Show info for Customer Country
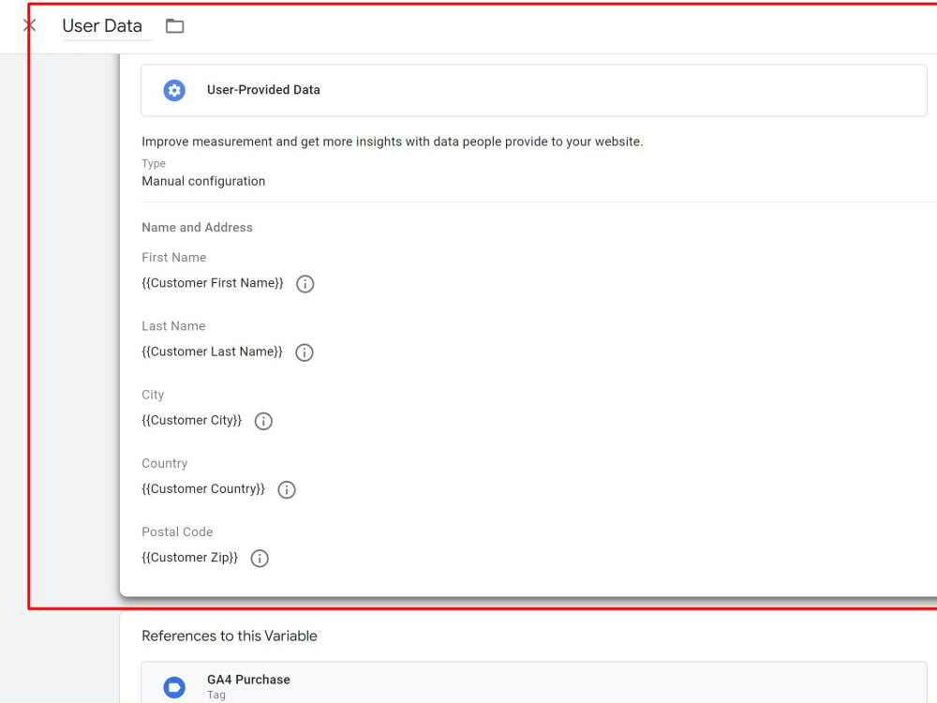937x703 pixels. (x=286, y=489)
